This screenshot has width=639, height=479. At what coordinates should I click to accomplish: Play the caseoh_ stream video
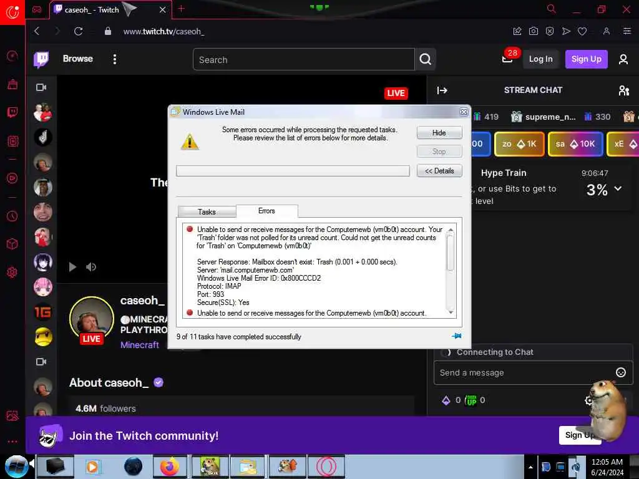72,267
